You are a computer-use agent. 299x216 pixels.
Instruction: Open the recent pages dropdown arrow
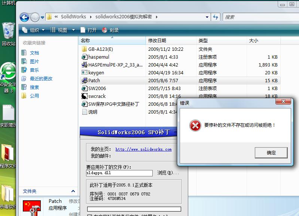click(42, 18)
